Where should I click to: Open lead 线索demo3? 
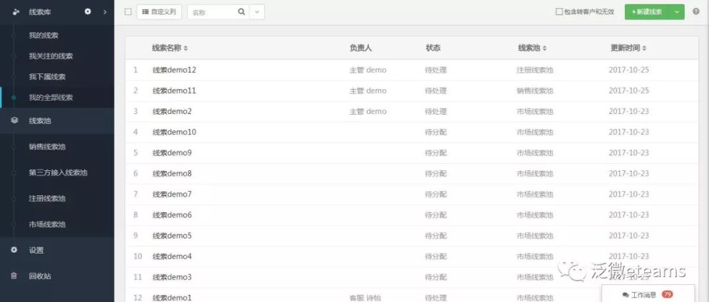172,277
